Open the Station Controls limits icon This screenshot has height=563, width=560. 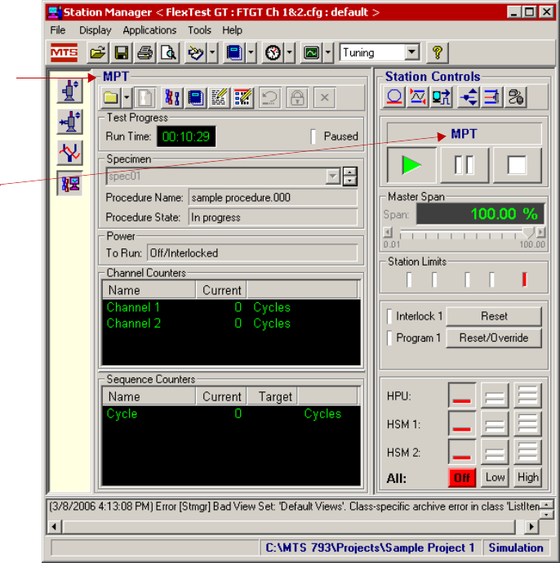point(492,97)
